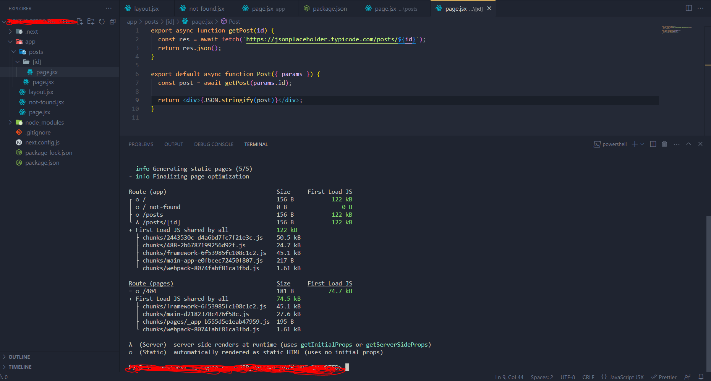Screen dimensions: 711x381
Task: Create a new file in Explorer
Action: 80,22
